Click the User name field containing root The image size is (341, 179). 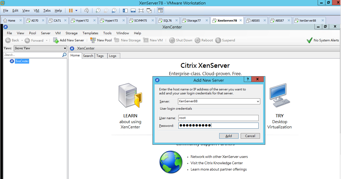click(x=218, y=118)
